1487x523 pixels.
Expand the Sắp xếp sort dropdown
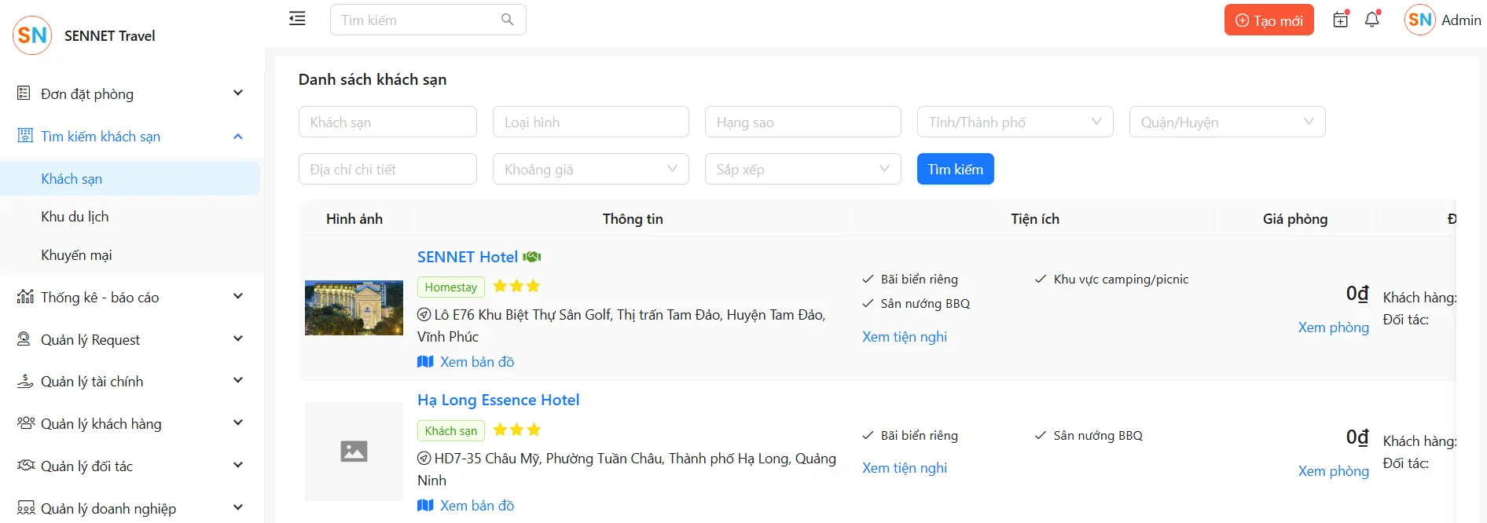pos(802,169)
